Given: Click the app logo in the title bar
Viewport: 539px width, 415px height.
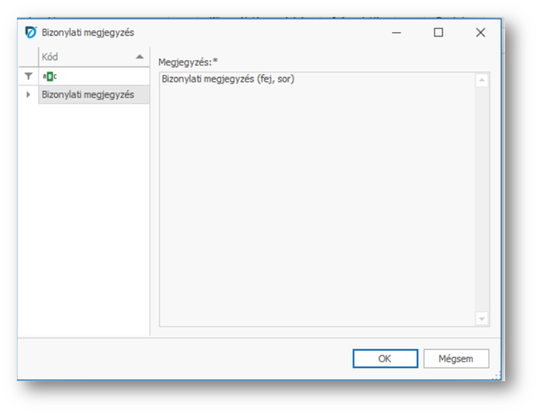Looking at the screenshot, I should pos(31,33).
